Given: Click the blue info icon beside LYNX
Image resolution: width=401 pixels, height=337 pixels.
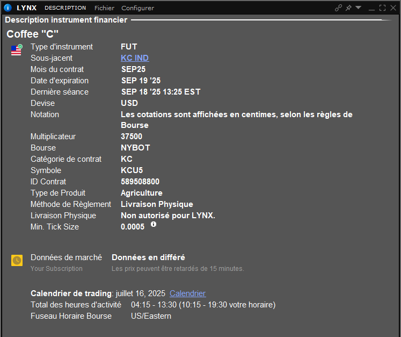Looking at the screenshot, I should coord(8,8).
